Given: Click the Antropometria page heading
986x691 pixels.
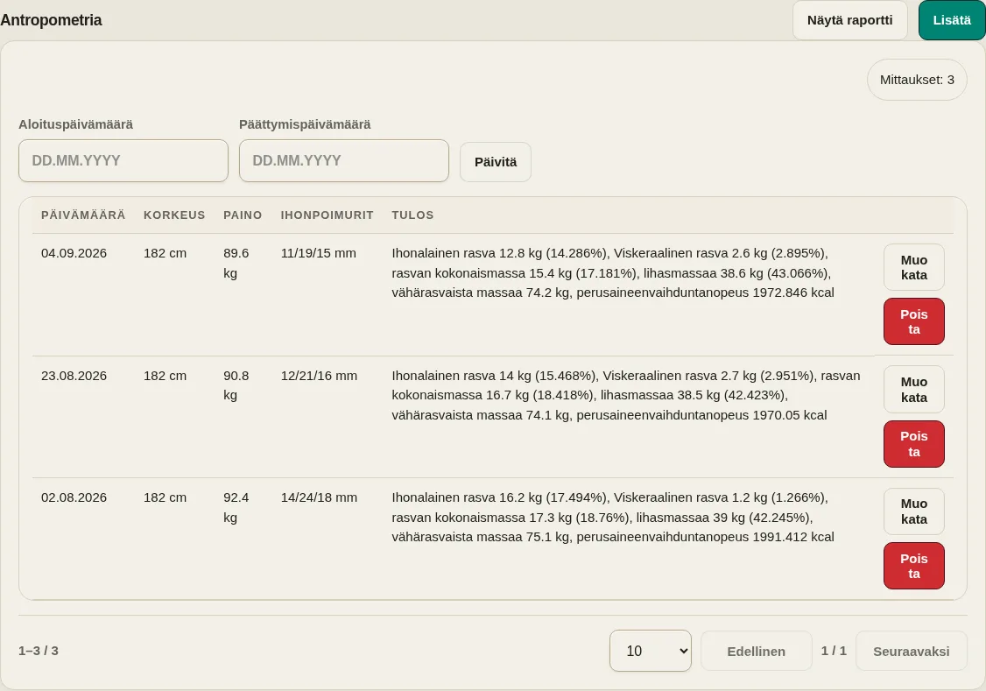Looking at the screenshot, I should 51,20.
